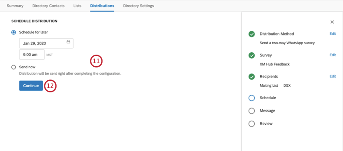Click the Message step circle indicator
This screenshot has height=151, width=343.
[251, 111]
